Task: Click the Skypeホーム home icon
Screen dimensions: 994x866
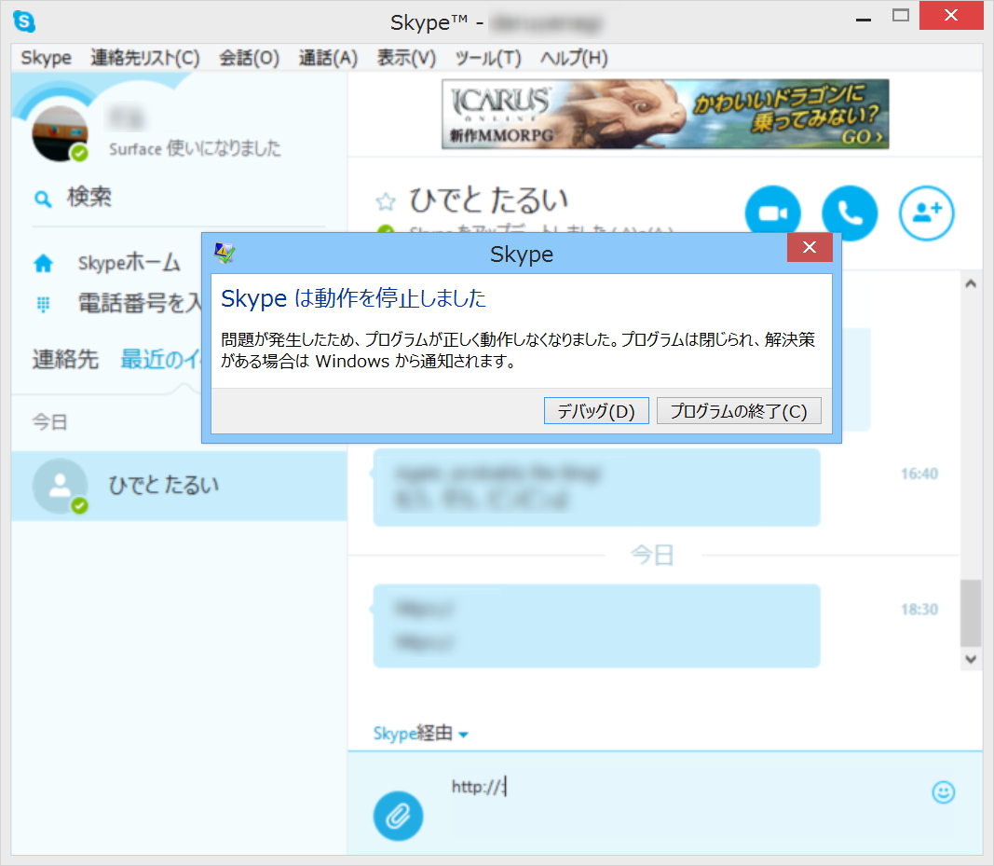Action: pyautogui.click(x=43, y=264)
